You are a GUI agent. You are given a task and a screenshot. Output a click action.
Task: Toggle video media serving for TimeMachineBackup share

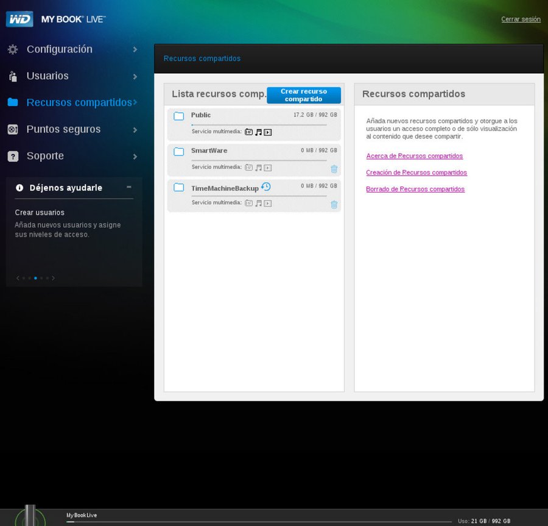click(x=268, y=203)
